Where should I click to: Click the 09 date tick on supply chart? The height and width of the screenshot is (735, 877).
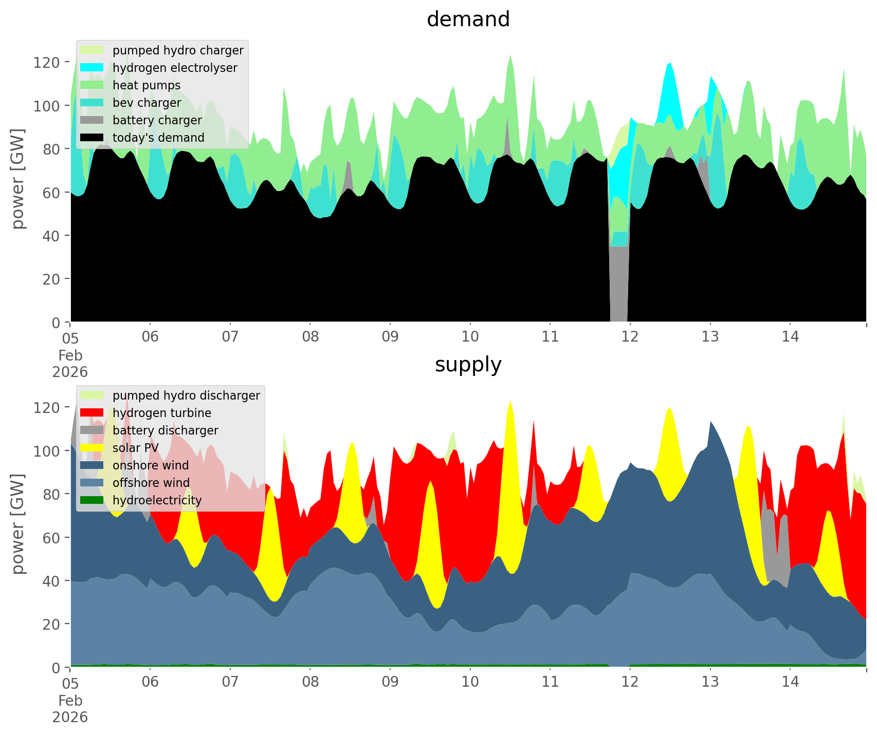pyautogui.click(x=390, y=683)
